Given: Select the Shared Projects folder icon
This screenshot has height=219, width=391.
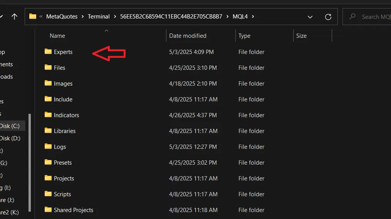Looking at the screenshot, I should click(48, 209).
